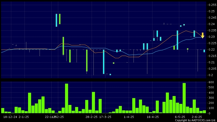Click the Copyright by AASTOCKS.com Ltd. text

click(x=196, y=120)
